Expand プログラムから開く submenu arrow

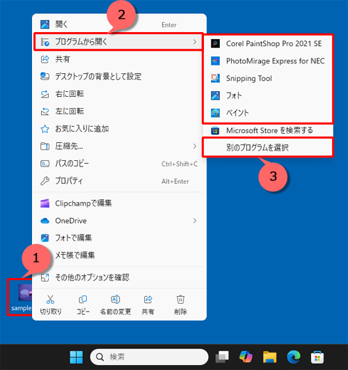pos(195,42)
